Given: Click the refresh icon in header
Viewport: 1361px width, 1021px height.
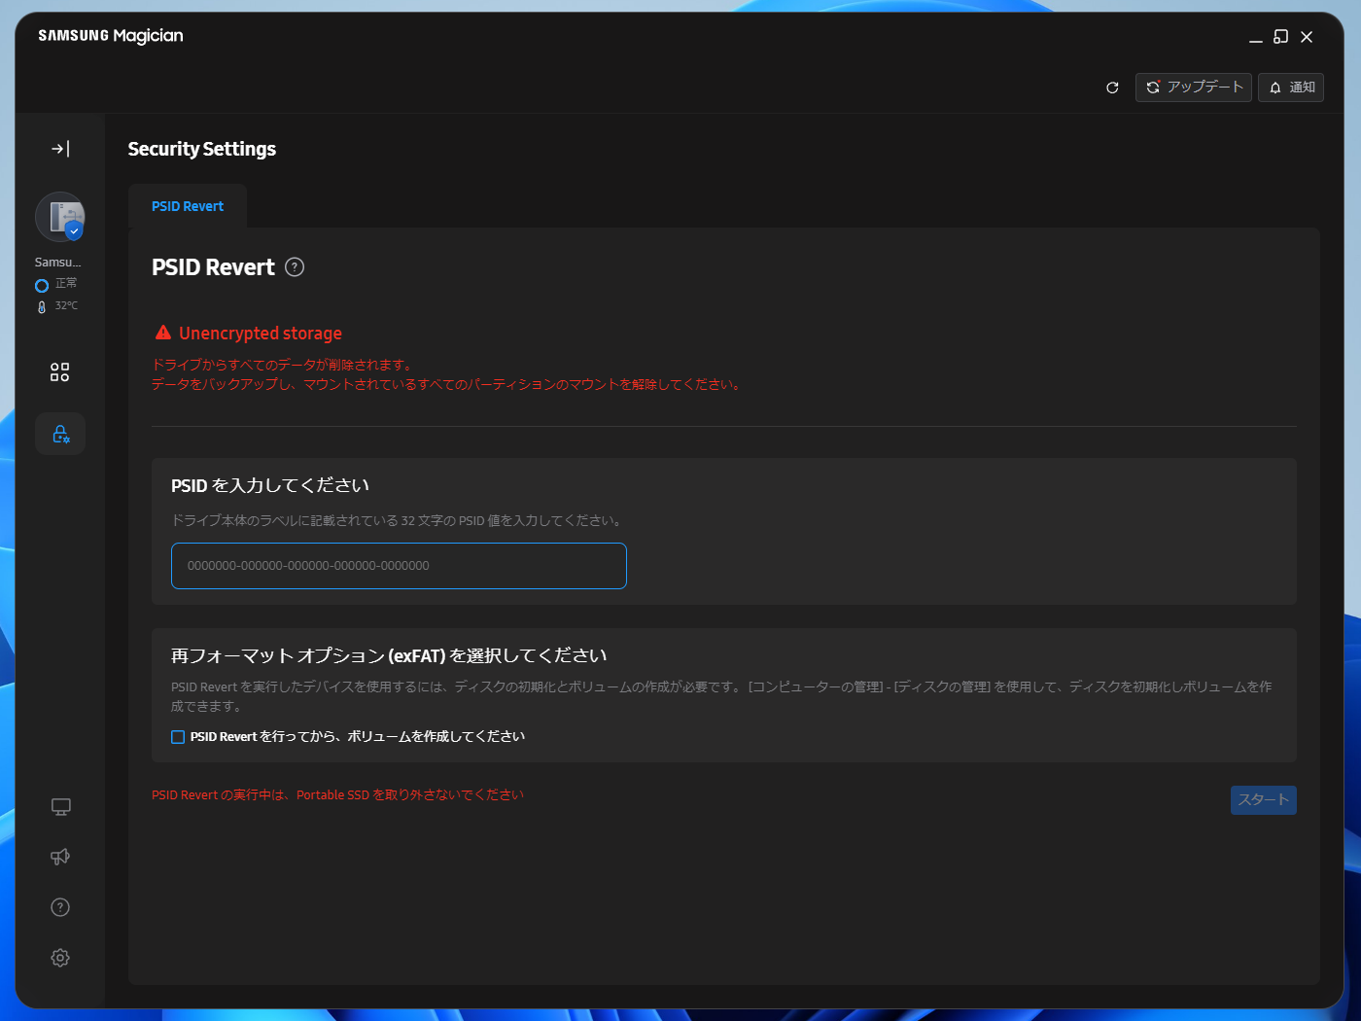Looking at the screenshot, I should tap(1112, 88).
